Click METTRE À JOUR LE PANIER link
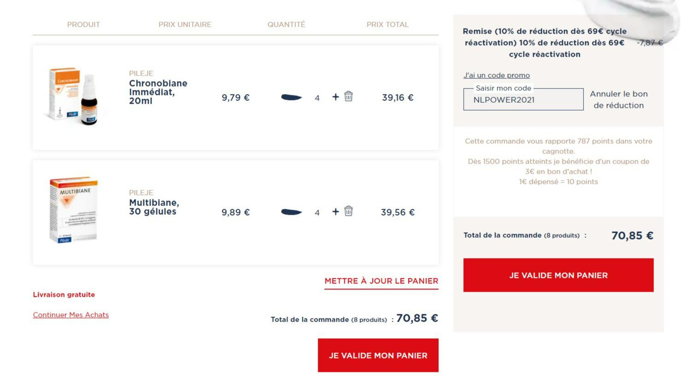696x382 pixels. pyautogui.click(x=381, y=281)
